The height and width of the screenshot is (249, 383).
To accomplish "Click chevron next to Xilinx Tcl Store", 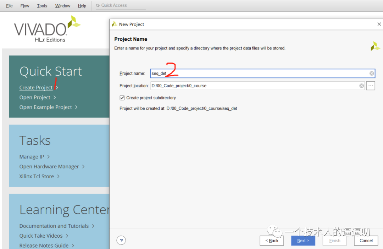I will (59, 176).
